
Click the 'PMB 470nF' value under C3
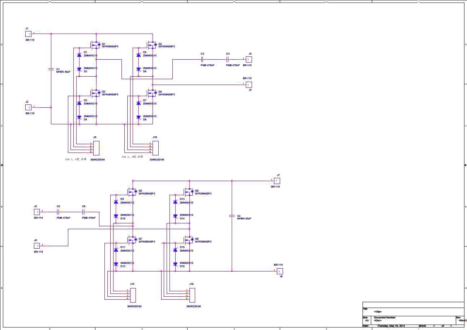tap(233, 65)
